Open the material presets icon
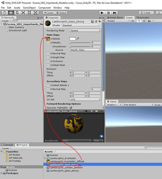 click(96, 21)
